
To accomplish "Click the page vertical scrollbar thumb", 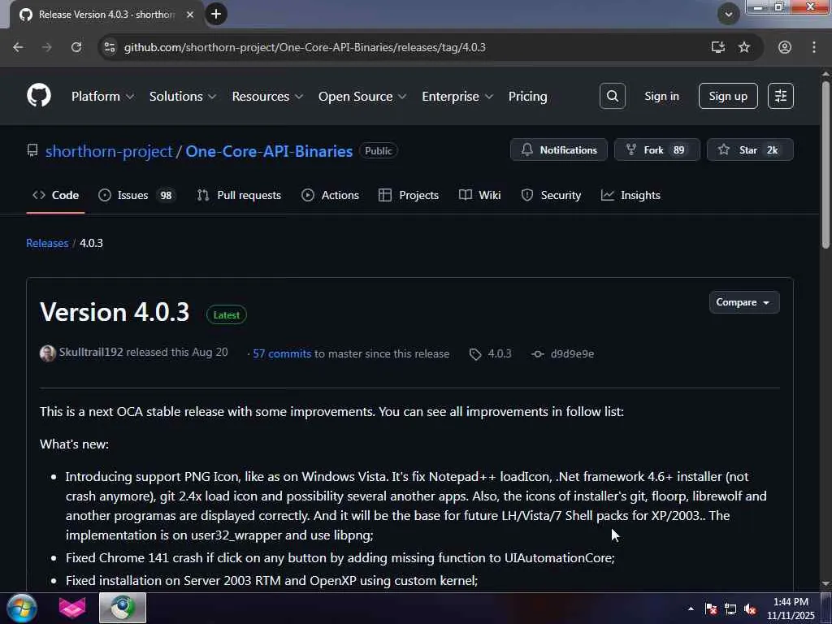I will point(825,164).
